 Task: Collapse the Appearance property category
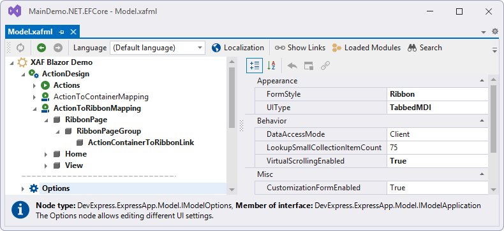482,81
